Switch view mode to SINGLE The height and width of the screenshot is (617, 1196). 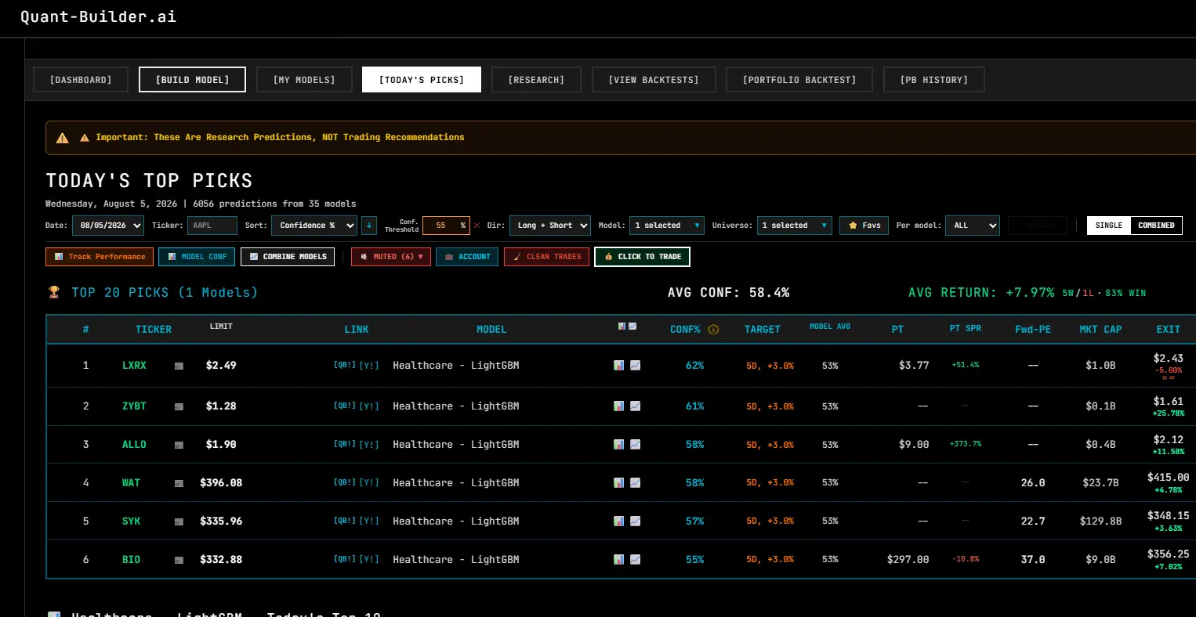tap(1109, 226)
